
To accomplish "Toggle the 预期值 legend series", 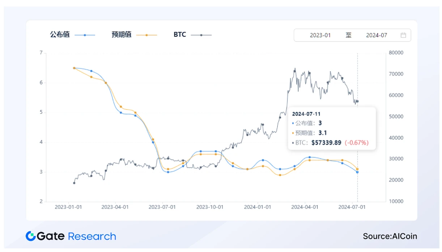I will 122,35.
